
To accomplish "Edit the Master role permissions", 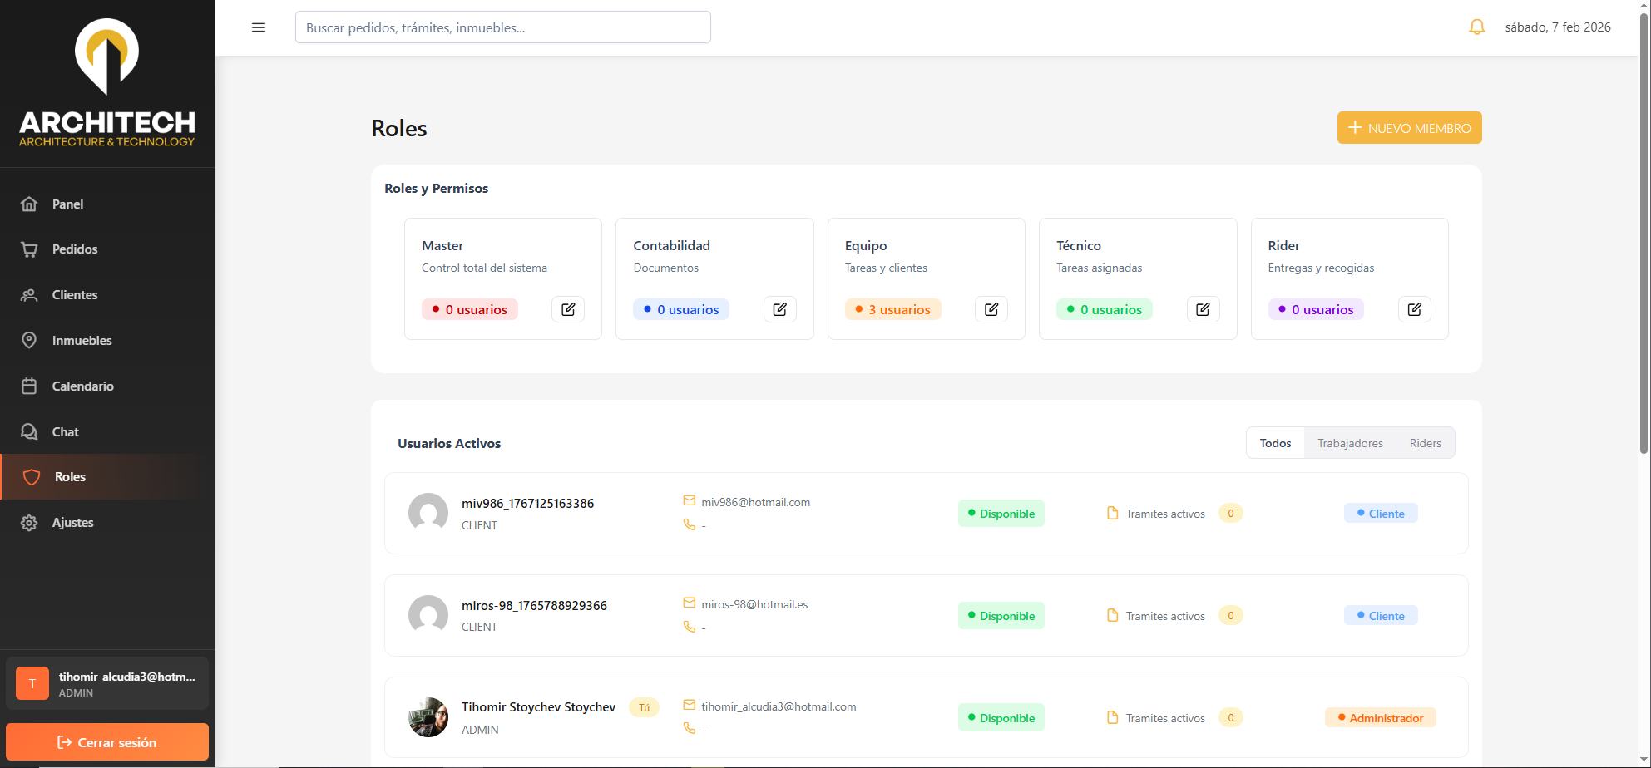I will point(568,309).
